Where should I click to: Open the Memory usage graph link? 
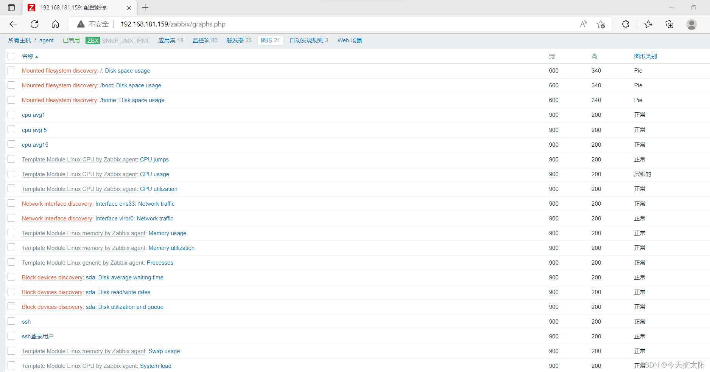[x=167, y=233]
